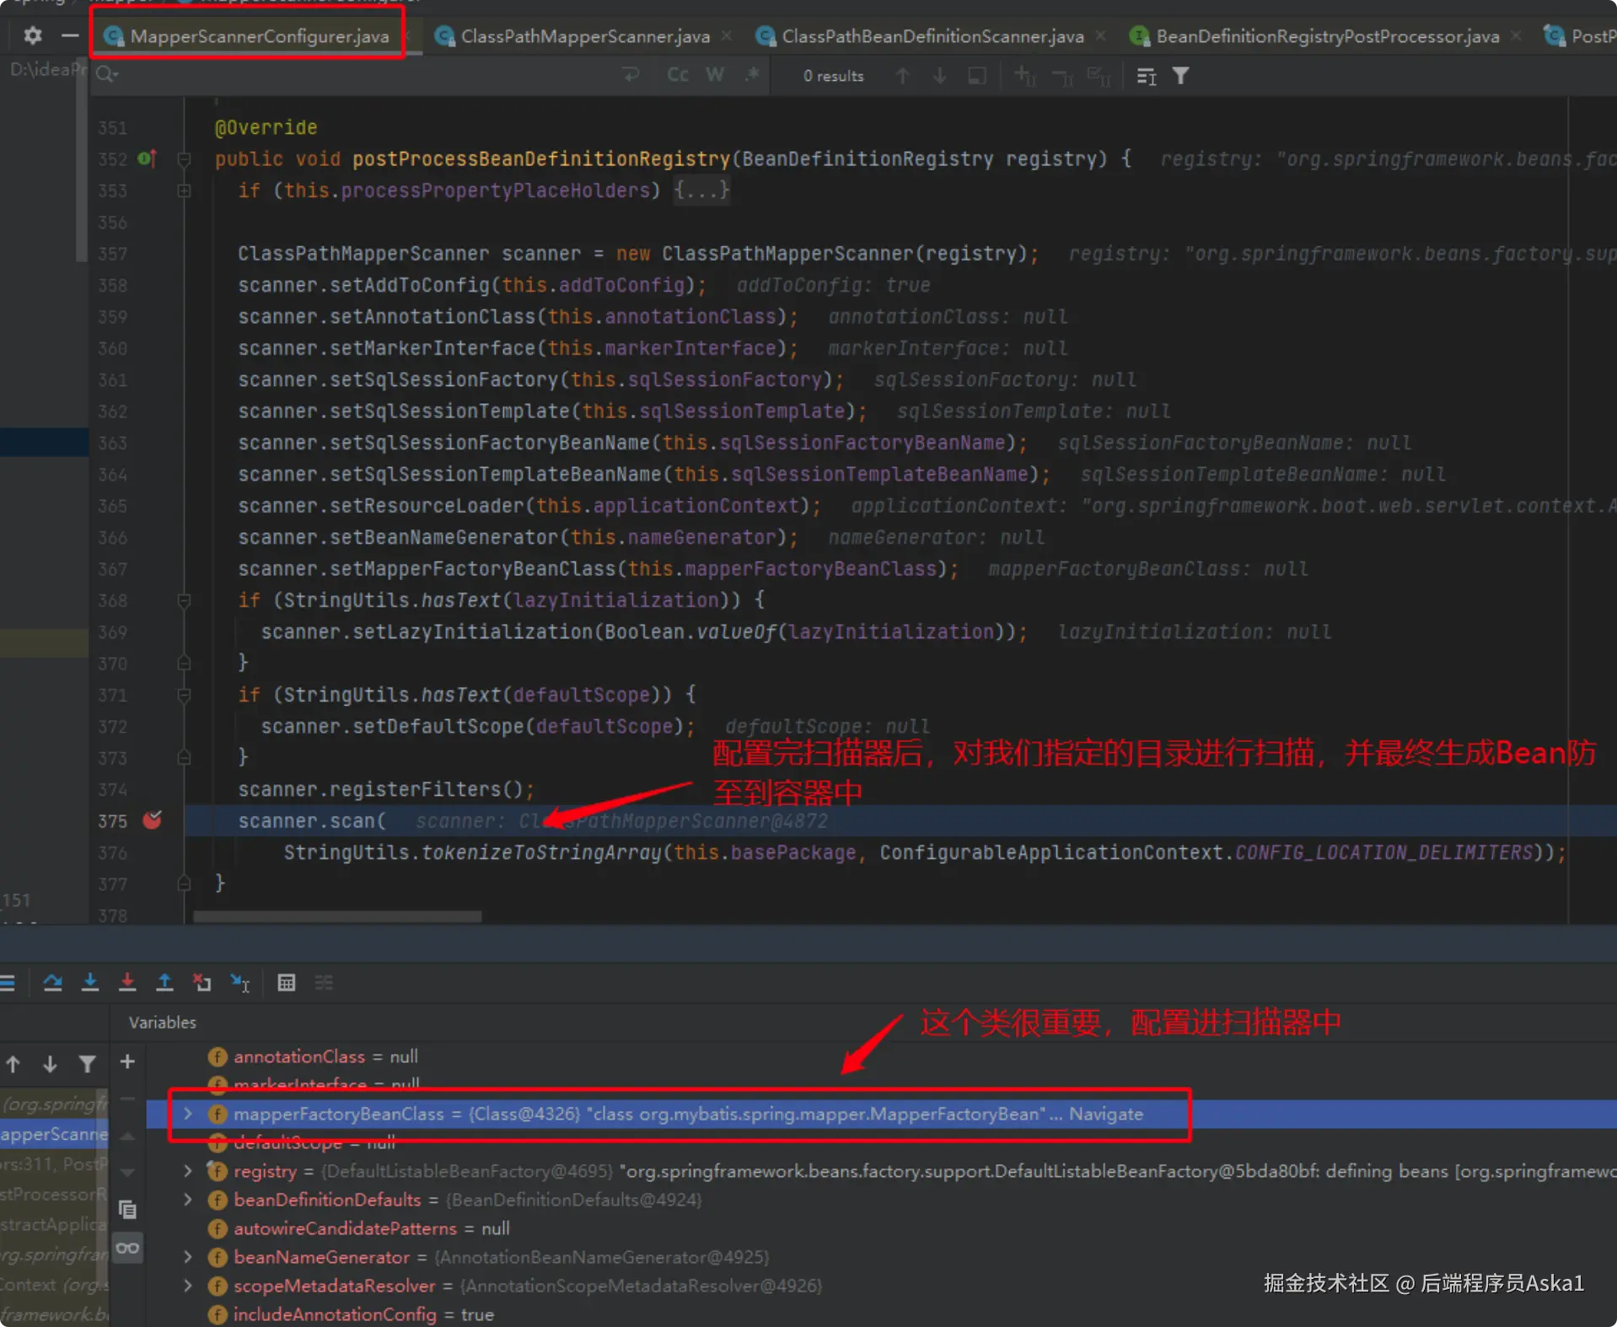The width and height of the screenshot is (1617, 1327).
Task: Collapse the if block at line 368
Action: (184, 600)
